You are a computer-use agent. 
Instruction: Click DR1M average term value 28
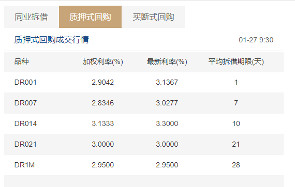(236, 165)
